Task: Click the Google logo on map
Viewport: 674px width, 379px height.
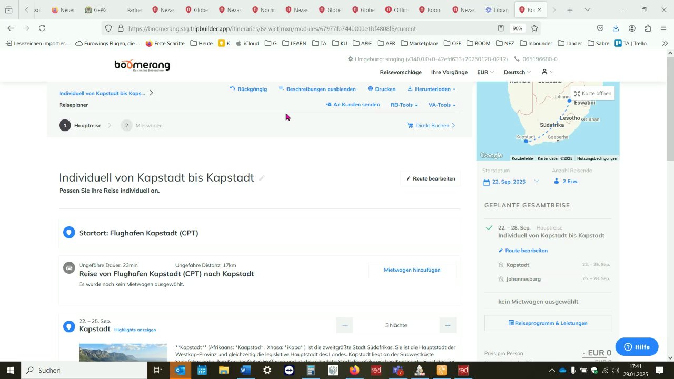Action: point(491,155)
